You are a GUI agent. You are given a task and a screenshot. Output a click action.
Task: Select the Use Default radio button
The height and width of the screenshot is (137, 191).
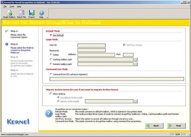point(51,35)
